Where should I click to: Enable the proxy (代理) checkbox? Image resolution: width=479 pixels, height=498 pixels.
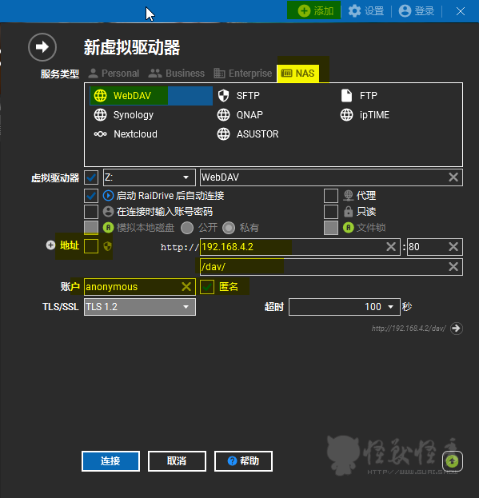click(x=331, y=196)
